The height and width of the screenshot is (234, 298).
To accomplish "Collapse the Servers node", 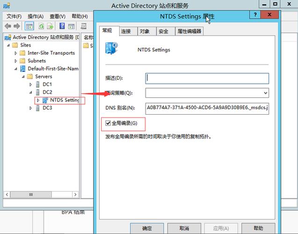I will 23,77.
